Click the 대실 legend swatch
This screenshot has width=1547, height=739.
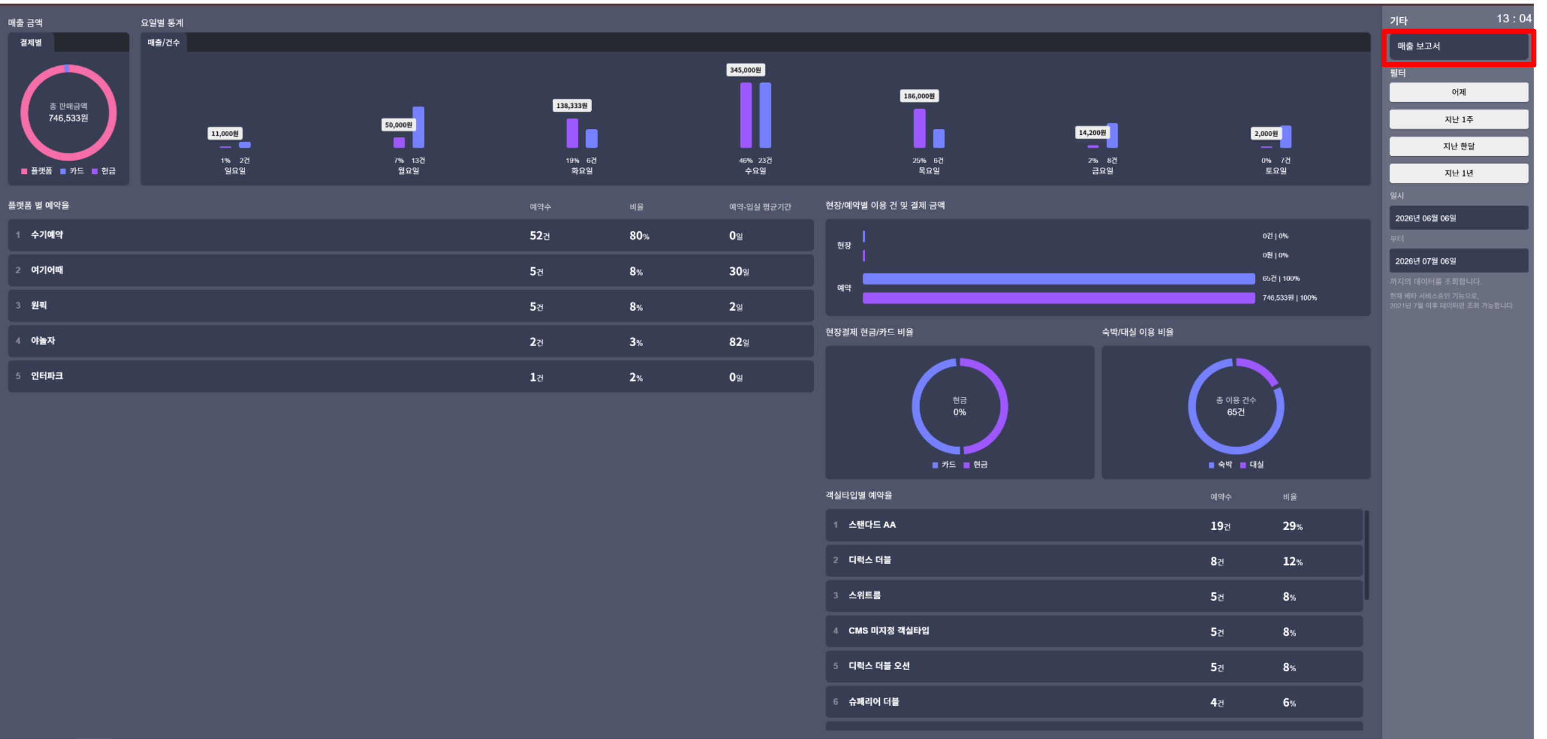tap(1243, 465)
